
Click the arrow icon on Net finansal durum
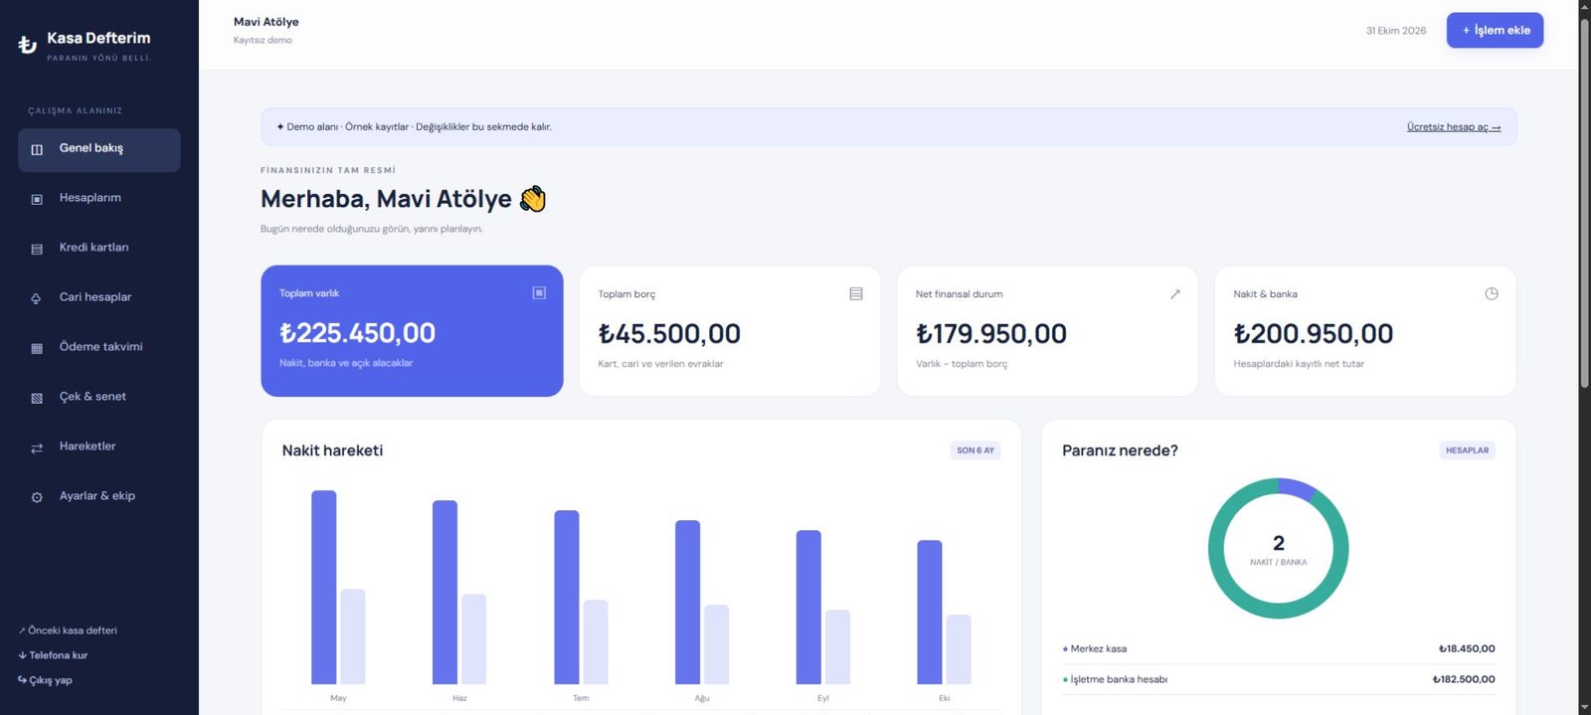1174,293
